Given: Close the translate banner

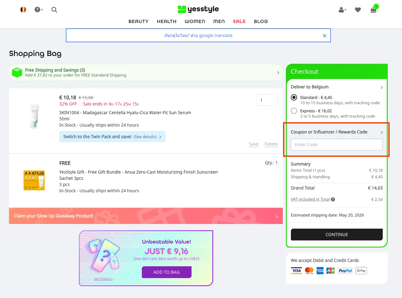Looking at the screenshot, I should coord(325,36).
